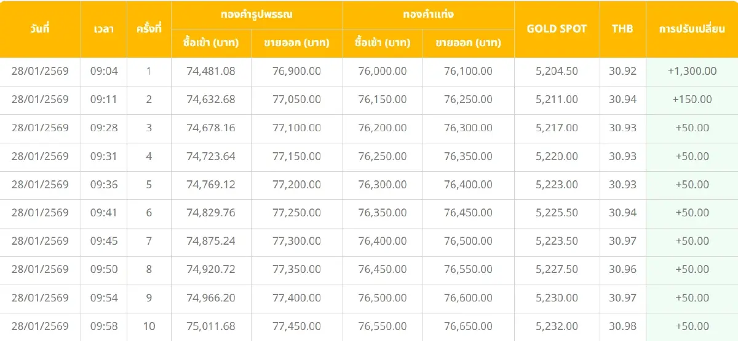The width and height of the screenshot is (738, 341).
Task: Select time cell 09:11
Action: click(104, 99)
